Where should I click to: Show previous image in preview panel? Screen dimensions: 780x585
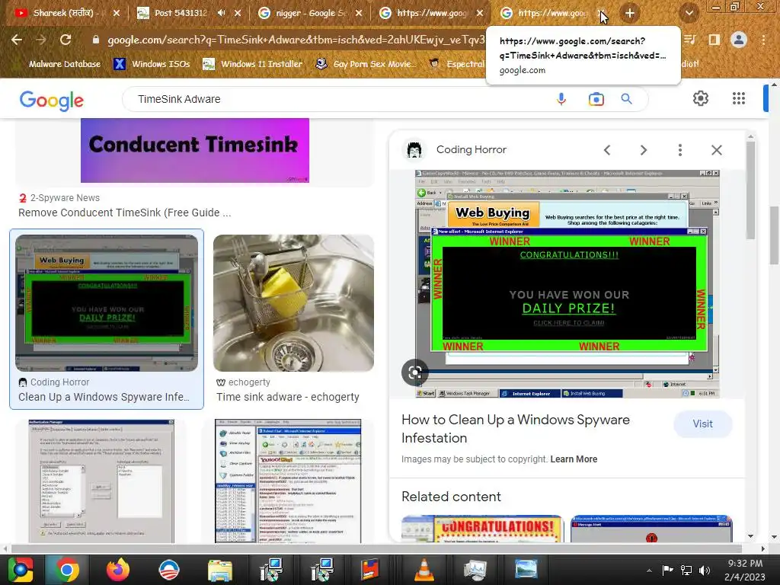click(x=607, y=150)
